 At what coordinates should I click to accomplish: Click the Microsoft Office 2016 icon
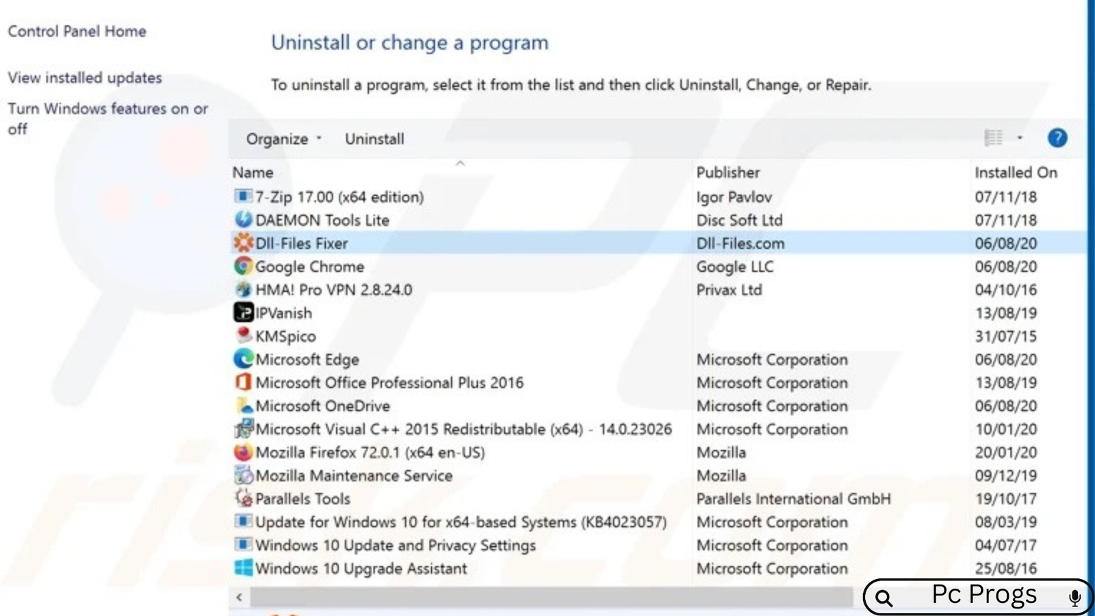pos(243,382)
